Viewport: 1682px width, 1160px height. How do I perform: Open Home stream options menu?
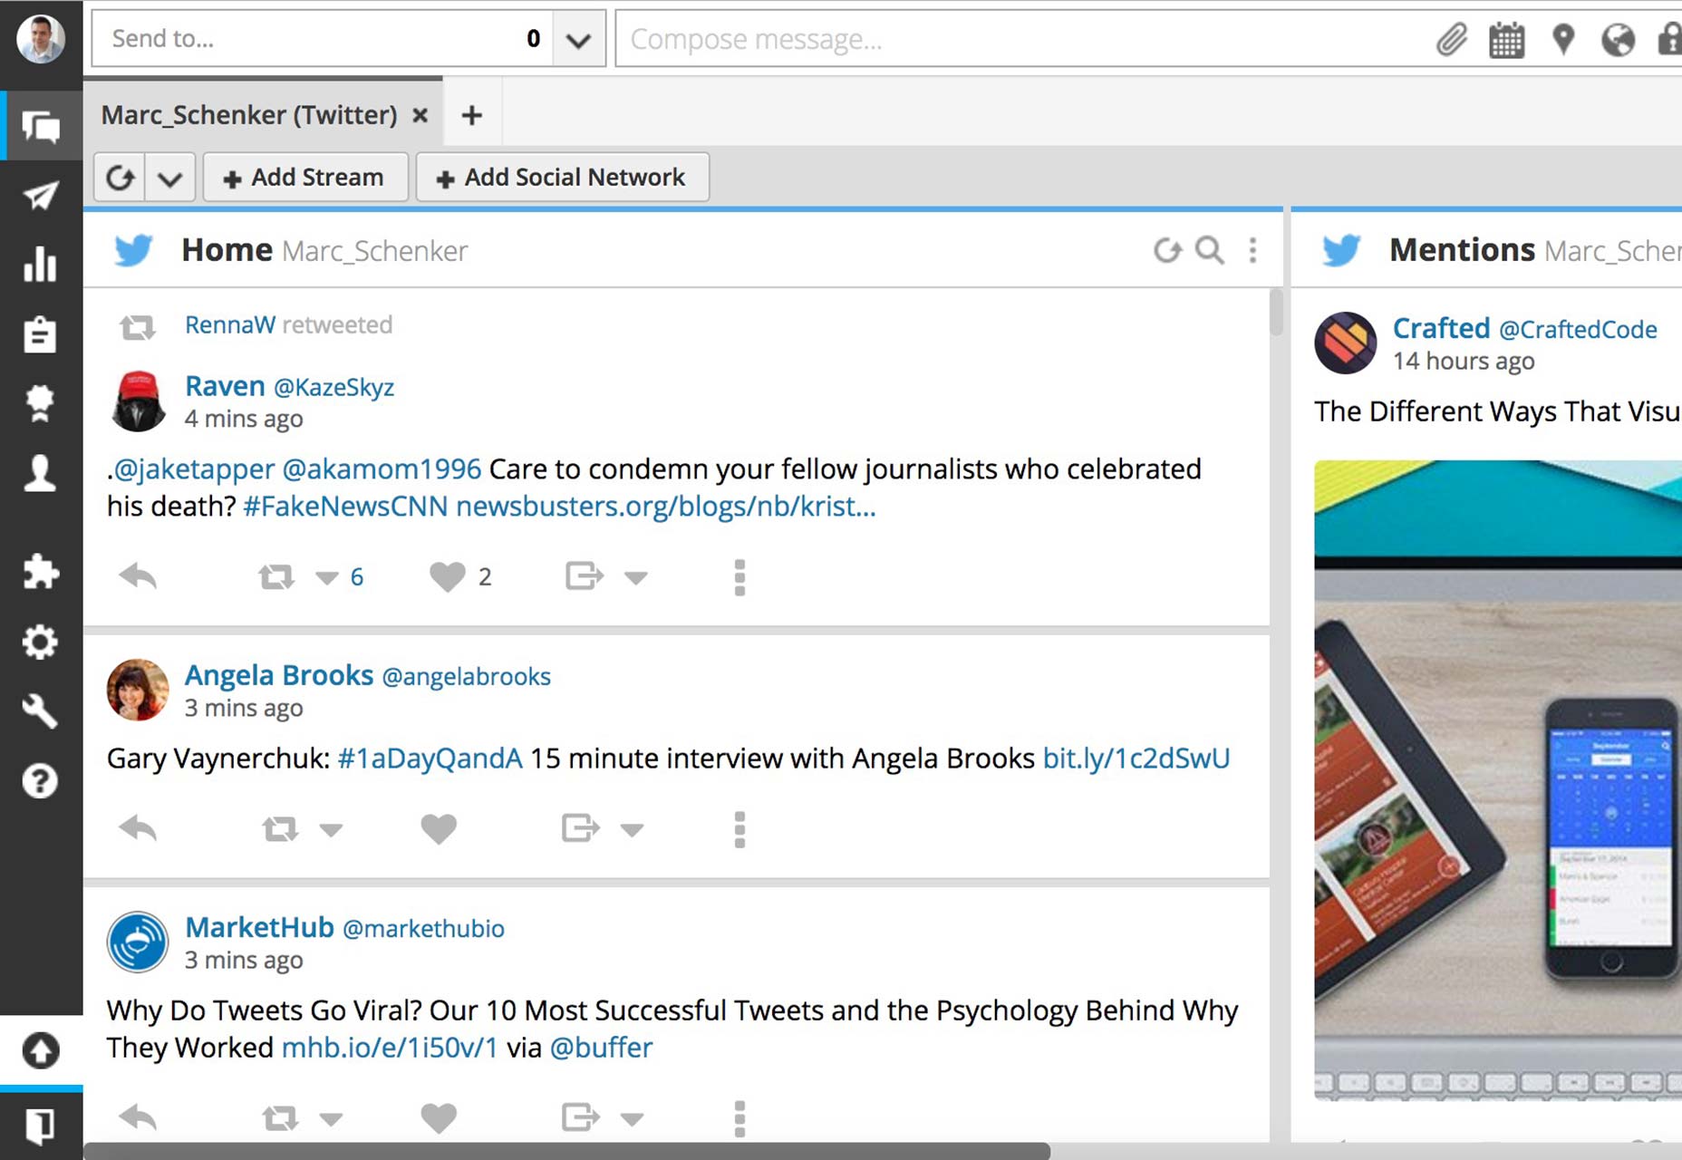point(1252,250)
